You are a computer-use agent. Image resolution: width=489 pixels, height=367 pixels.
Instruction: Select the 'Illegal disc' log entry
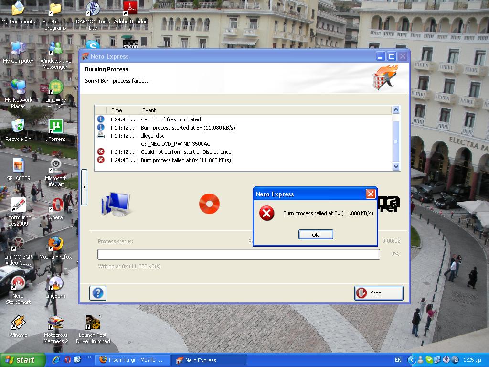pos(244,136)
